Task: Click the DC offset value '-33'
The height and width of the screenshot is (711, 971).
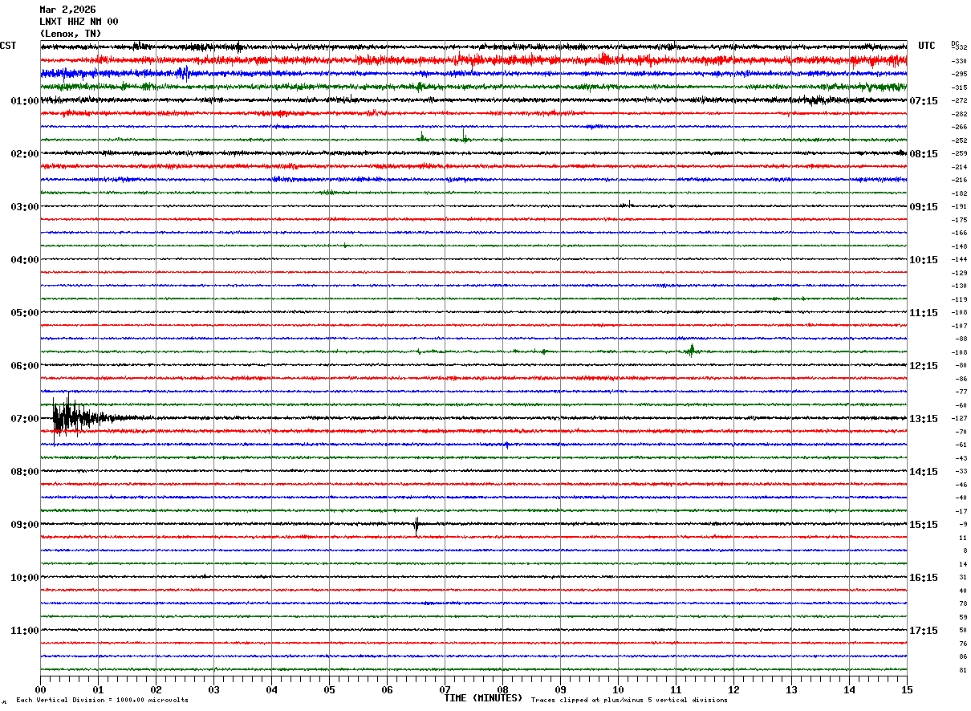Action: (x=961, y=471)
